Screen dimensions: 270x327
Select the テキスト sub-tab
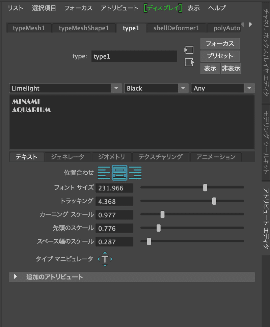[27, 157]
